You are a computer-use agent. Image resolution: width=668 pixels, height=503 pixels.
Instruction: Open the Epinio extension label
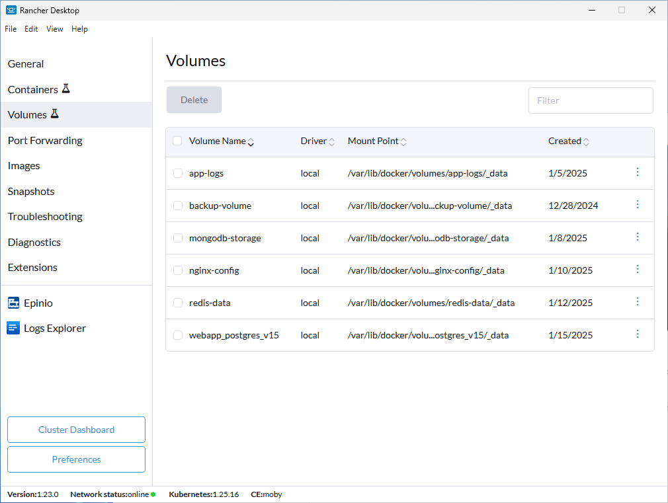[x=38, y=303]
